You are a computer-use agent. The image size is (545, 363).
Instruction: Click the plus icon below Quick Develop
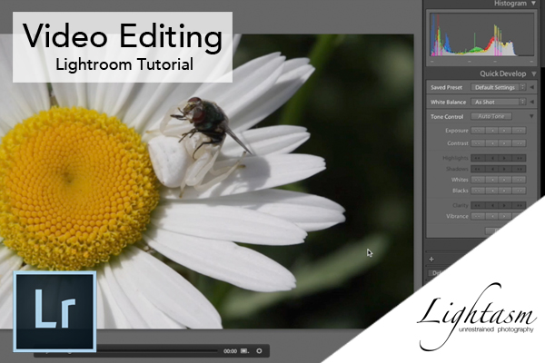431,260
